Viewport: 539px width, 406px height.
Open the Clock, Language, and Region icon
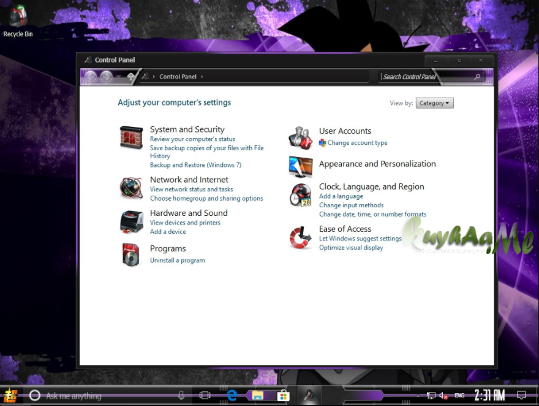pos(301,195)
